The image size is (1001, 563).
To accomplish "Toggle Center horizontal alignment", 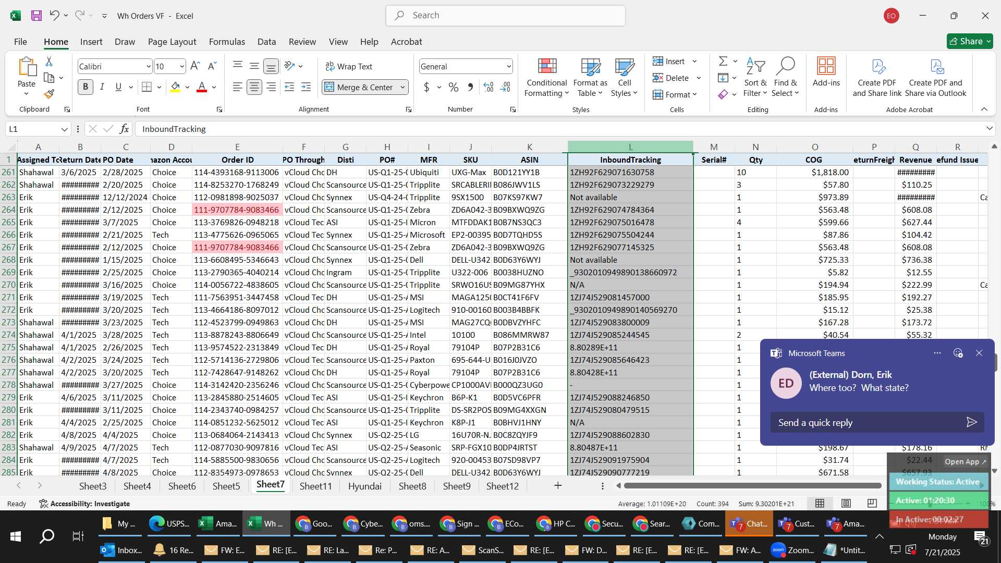I will [254, 87].
